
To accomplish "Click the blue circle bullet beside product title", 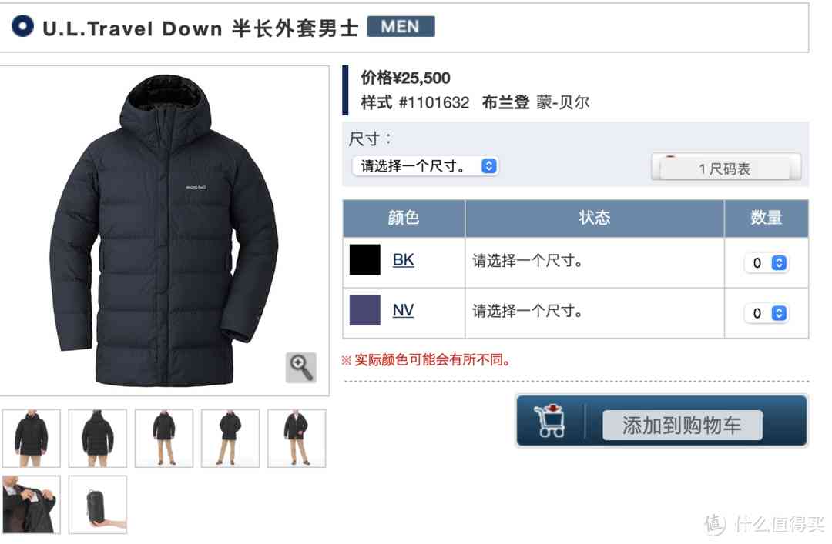I will coord(22,25).
